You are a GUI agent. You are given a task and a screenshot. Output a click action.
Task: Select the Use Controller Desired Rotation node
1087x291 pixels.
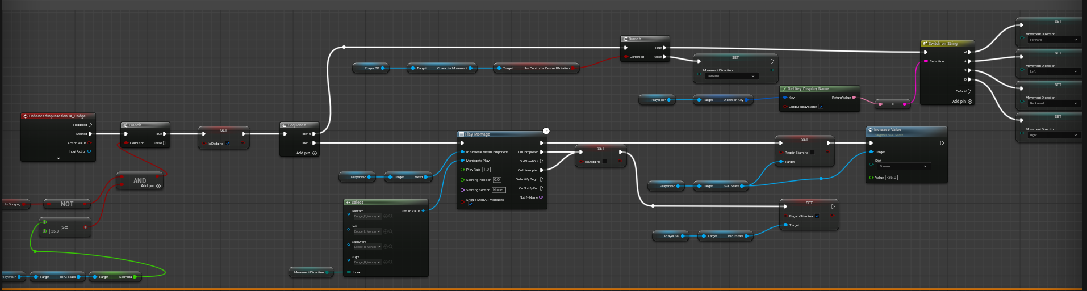click(x=536, y=68)
